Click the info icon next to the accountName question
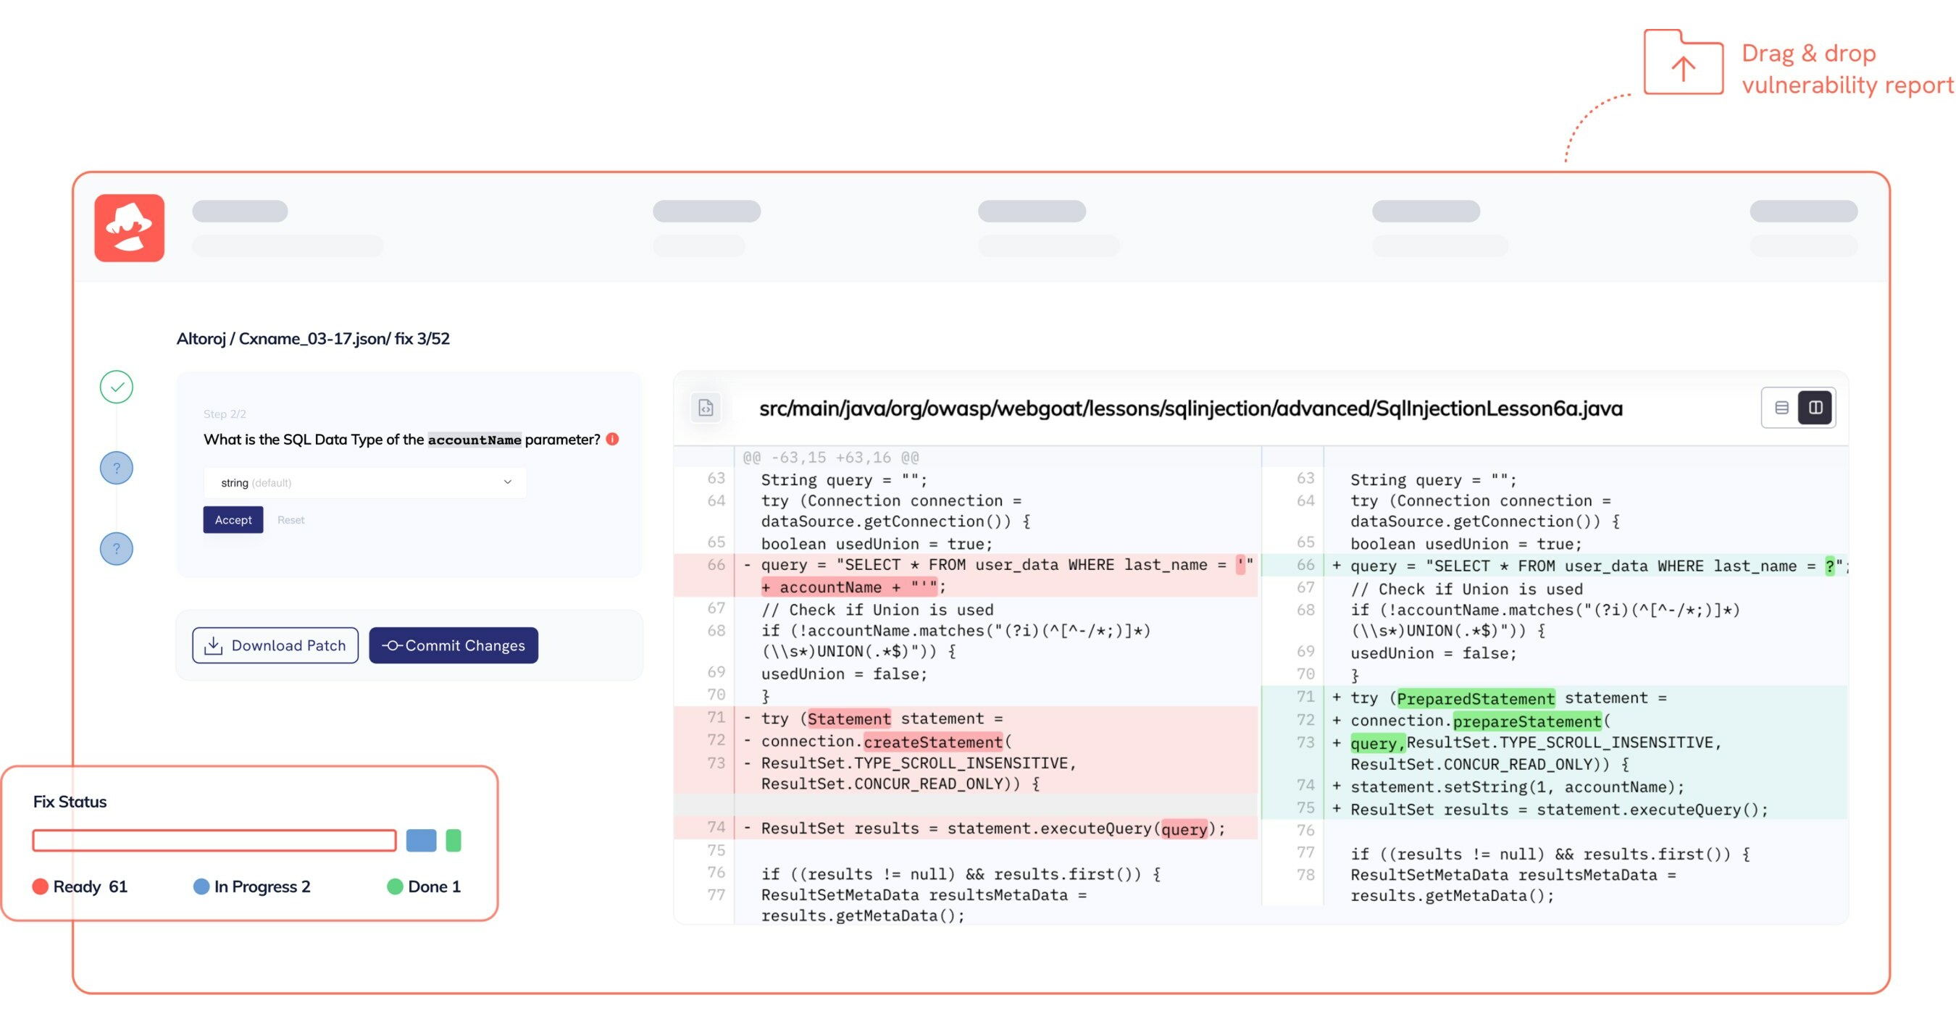The width and height of the screenshot is (1956, 1024). pos(612,439)
